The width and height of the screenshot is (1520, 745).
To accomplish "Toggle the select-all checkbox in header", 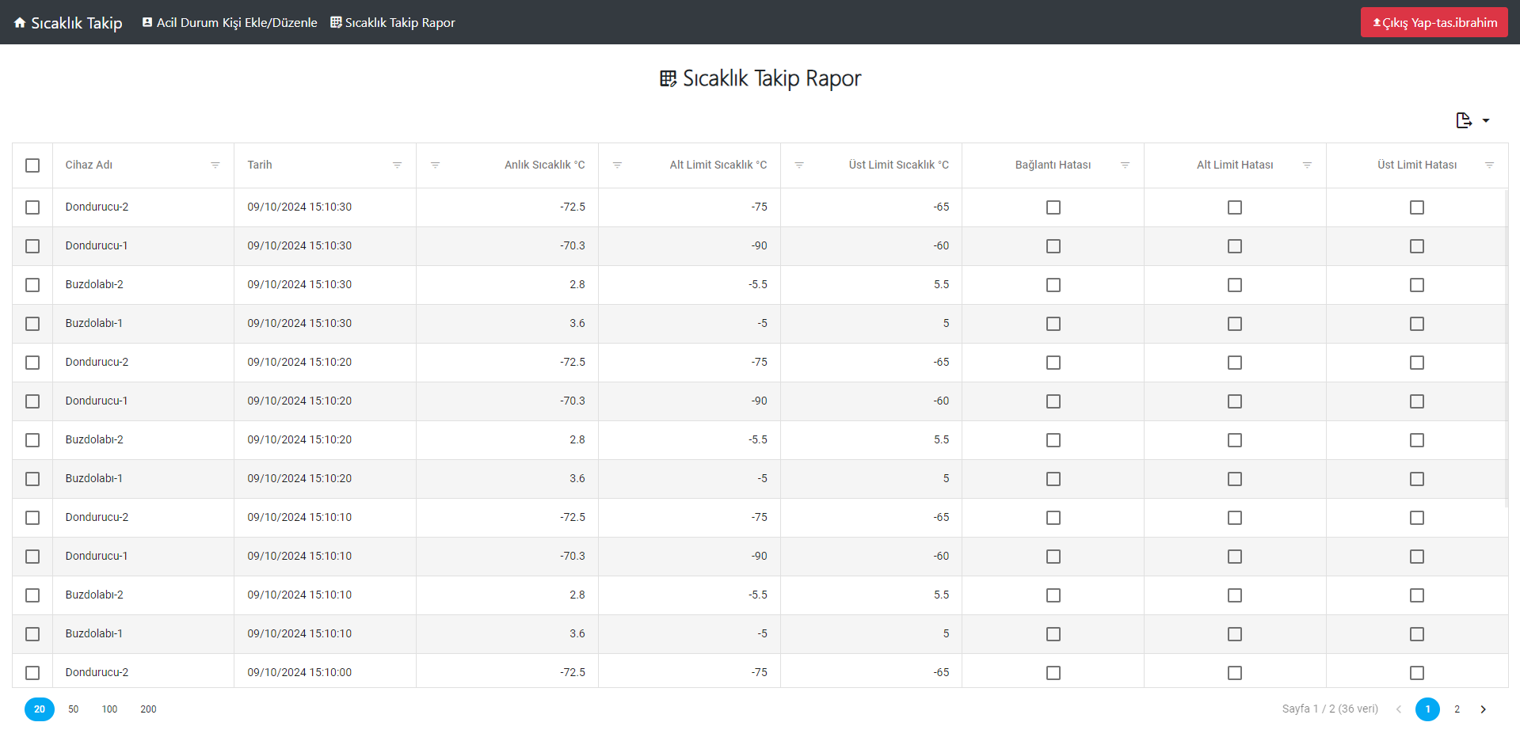I will point(32,165).
